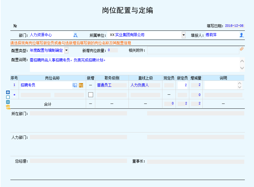Add a new row with plus icon

click(x=8, y=92)
